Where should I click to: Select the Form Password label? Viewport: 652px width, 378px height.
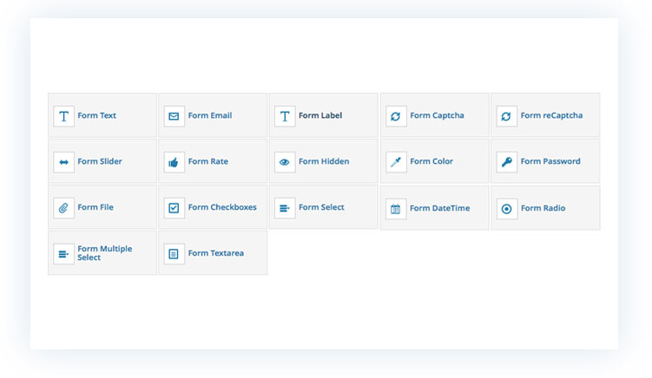[x=550, y=161]
